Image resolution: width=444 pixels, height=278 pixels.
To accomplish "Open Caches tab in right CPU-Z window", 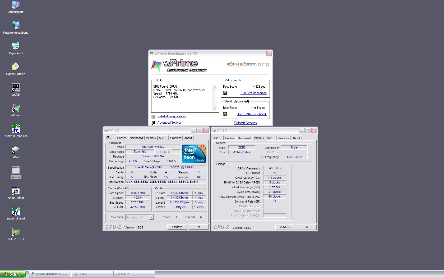I will (230, 138).
